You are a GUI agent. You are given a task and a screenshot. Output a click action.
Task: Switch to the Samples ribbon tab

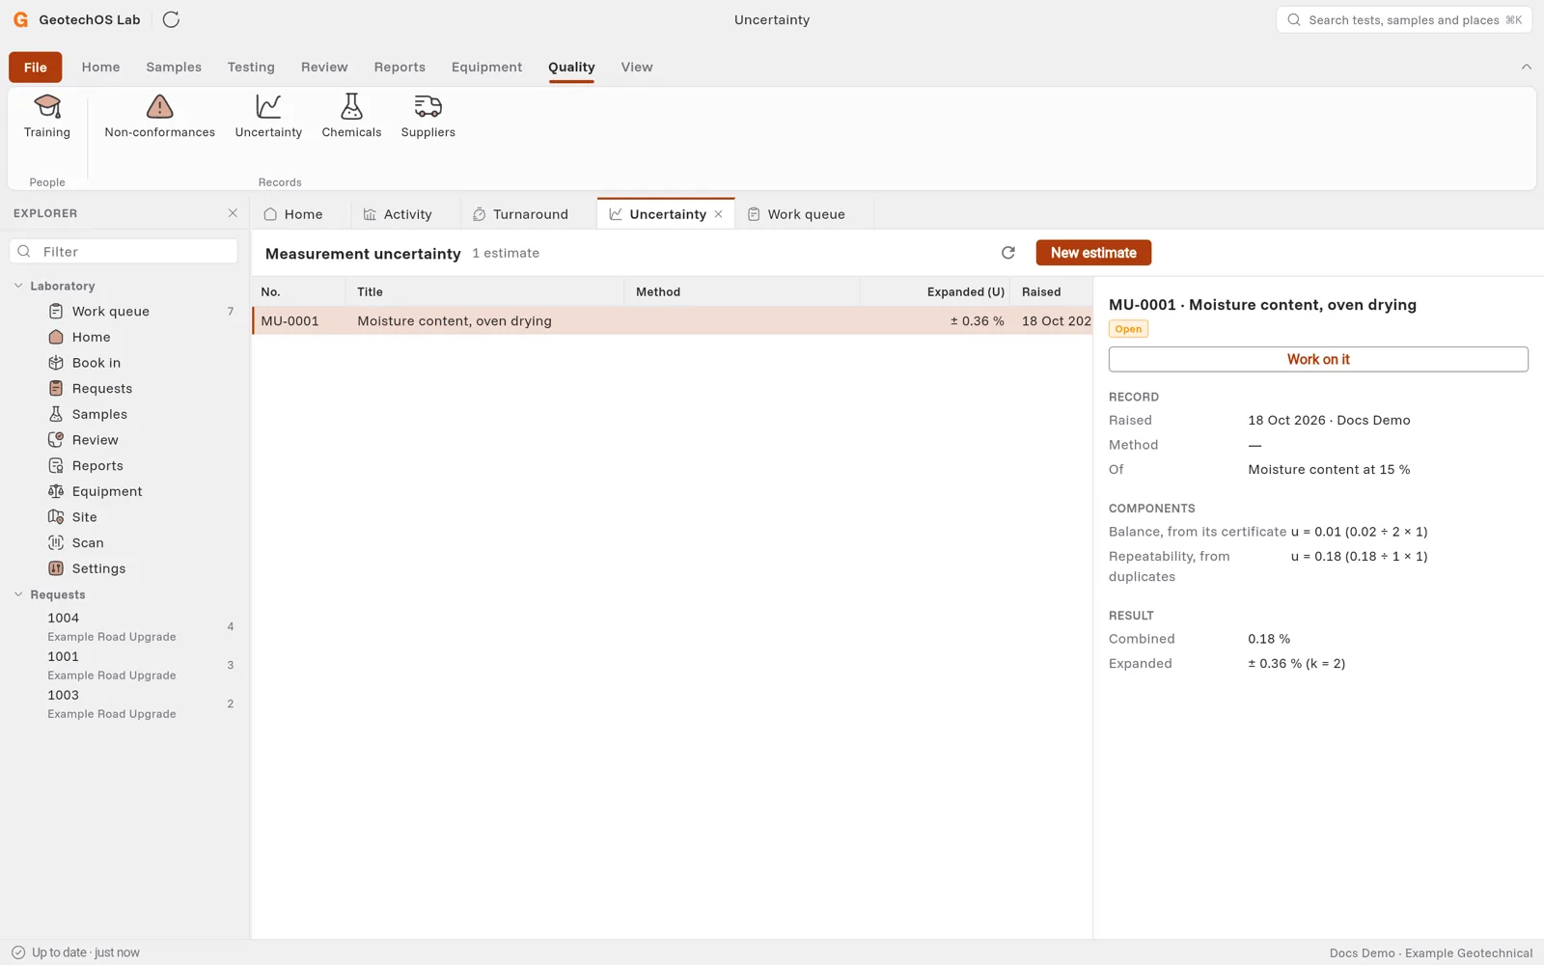pos(174,67)
